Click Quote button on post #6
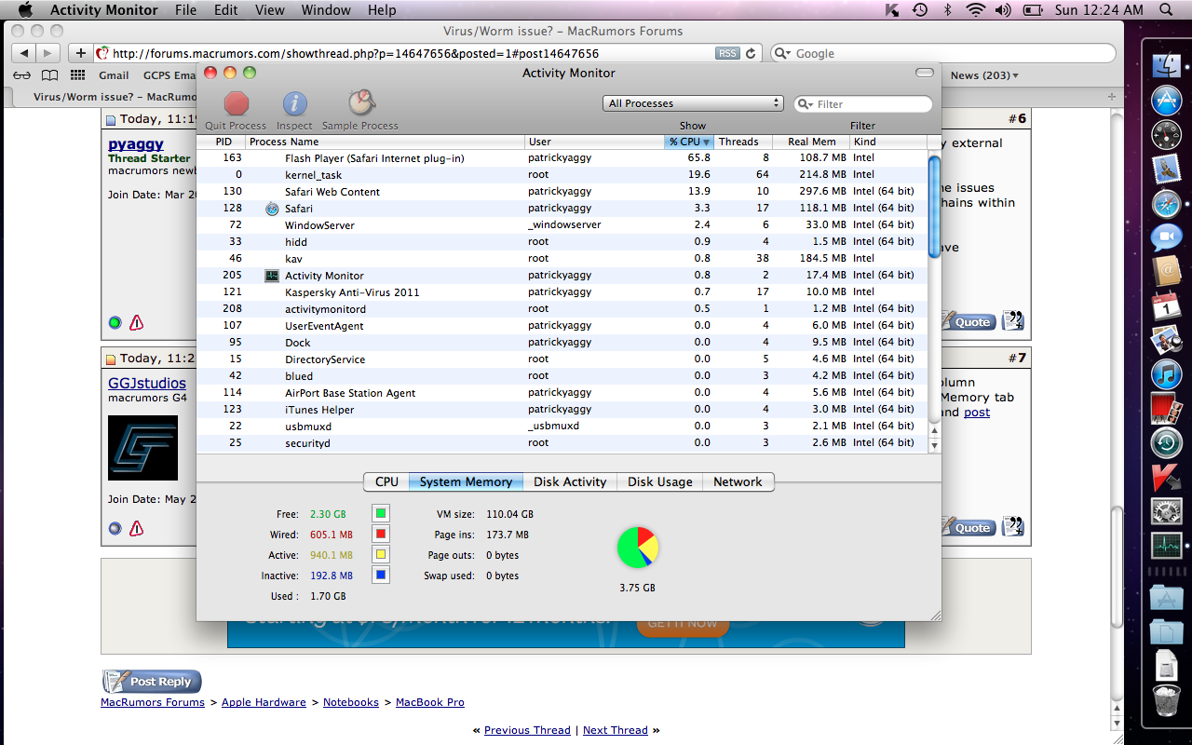This screenshot has height=745, width=1192. 967,322
